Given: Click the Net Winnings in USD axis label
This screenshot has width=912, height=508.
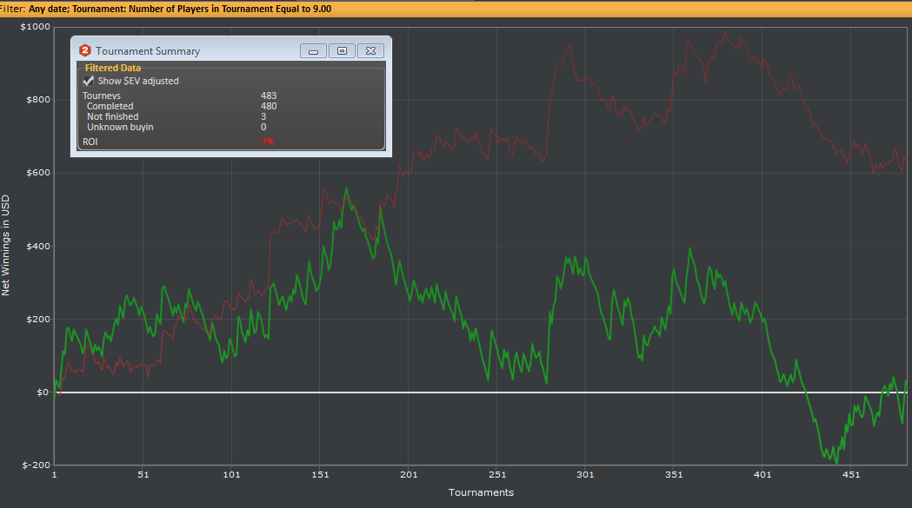Looking at the screenshot, I should [6, 245].
